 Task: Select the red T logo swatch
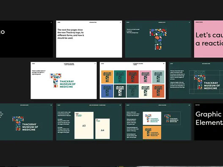(x=132, y=77)
